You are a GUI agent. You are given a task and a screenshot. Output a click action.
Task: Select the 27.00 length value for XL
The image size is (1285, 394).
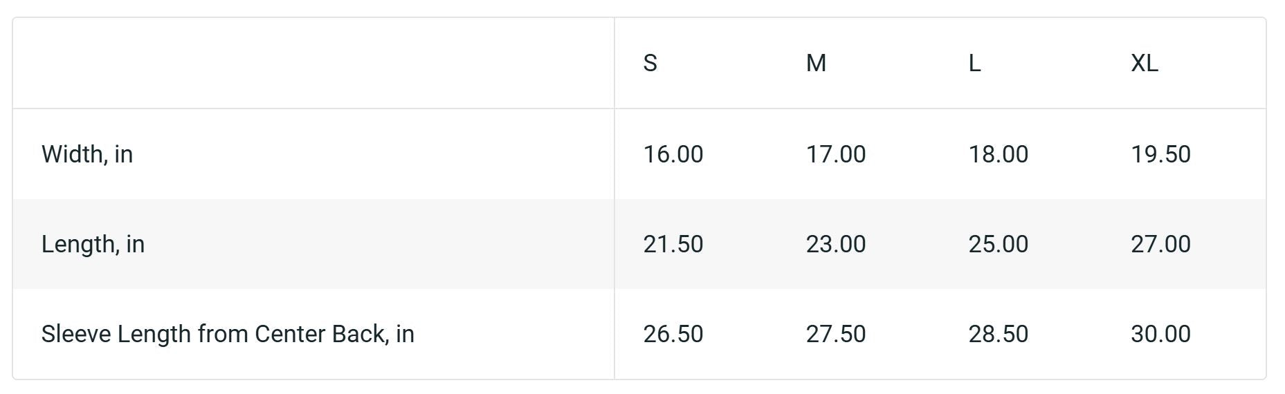click(x=1160, y=244)
